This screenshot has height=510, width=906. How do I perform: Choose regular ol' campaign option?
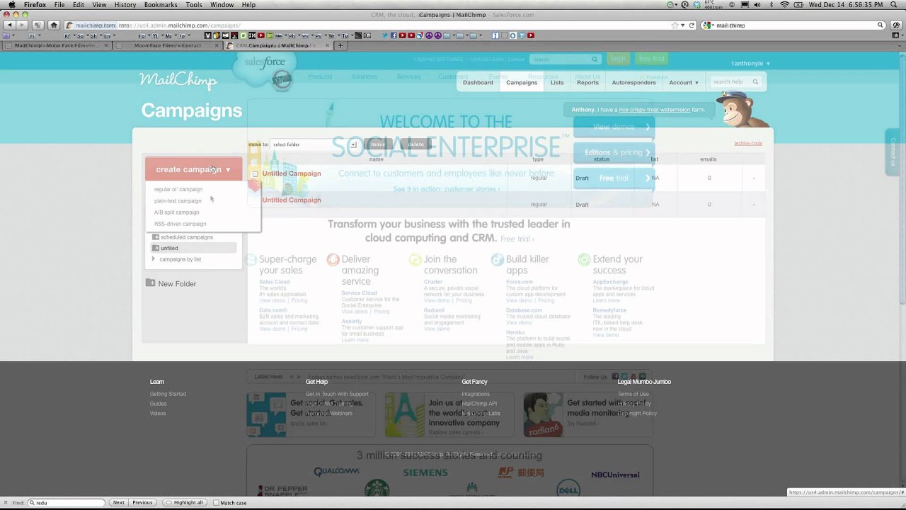pos(178,189)
